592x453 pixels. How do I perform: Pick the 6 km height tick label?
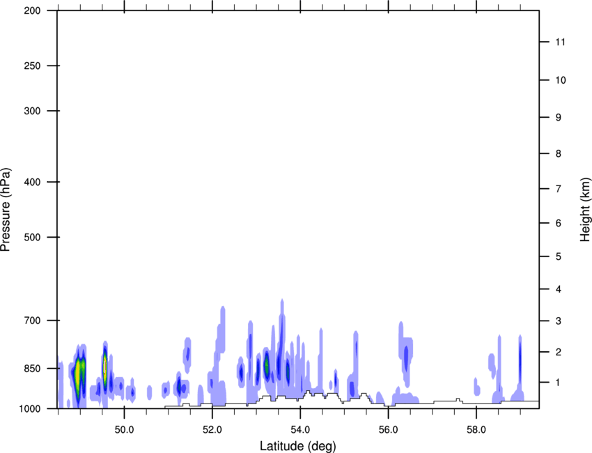(559, 223)
